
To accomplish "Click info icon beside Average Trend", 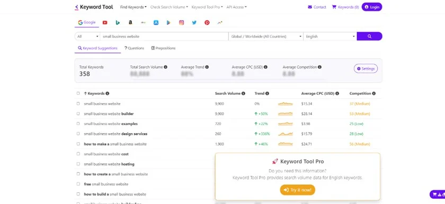I will pos(207,67).
